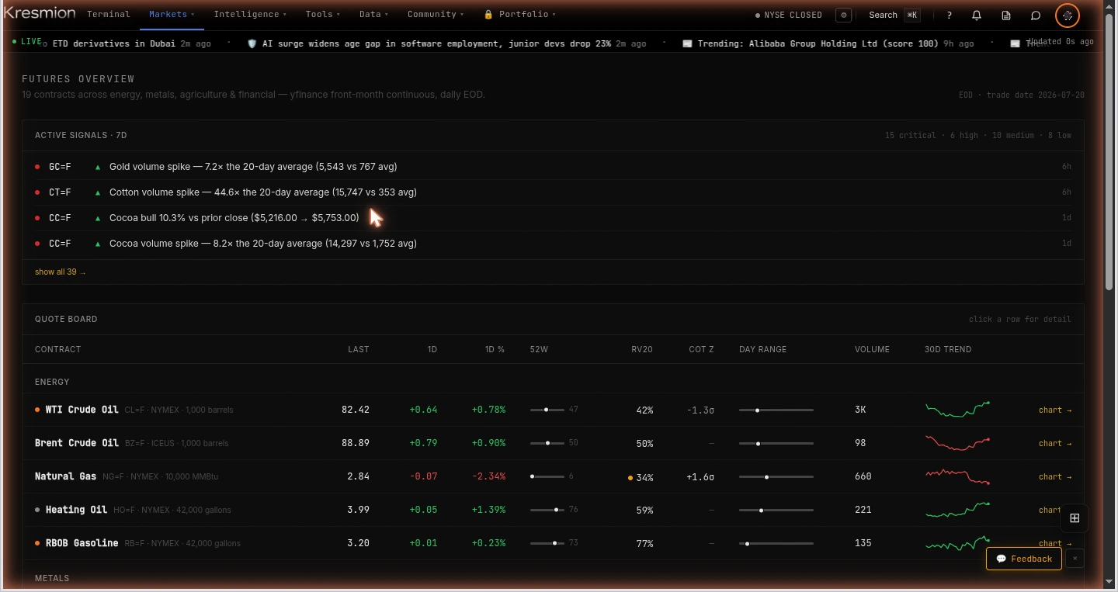Viewport: 1118px width, 592px height.
Task: Click the Trending Alibaba Group headline
Action: pyautogui.click(x=818, y=44)
